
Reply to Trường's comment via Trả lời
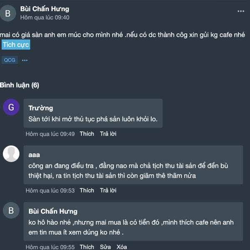click(108, 134)
